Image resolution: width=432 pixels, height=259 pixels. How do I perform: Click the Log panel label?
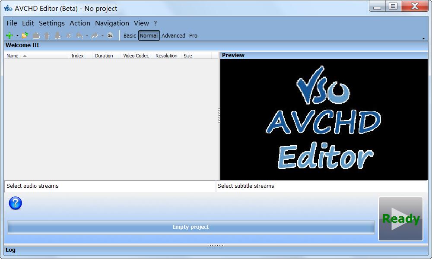pyautogui.click(x=10, y=250)
